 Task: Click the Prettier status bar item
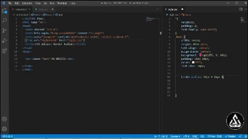click(230, 136)
